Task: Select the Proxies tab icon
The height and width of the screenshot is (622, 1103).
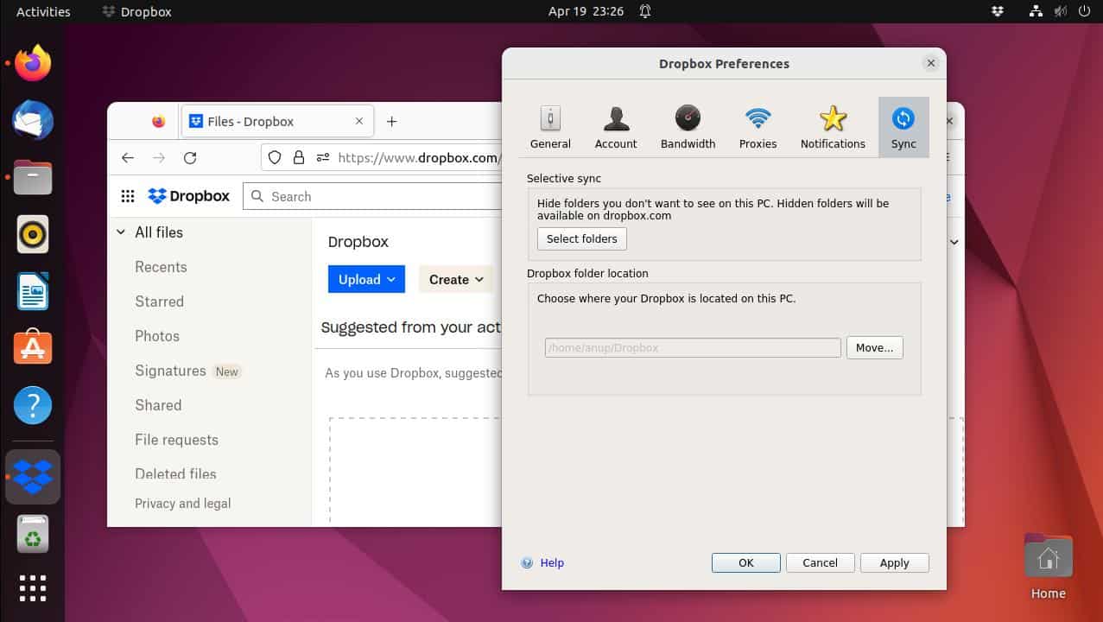Action: 757,126
